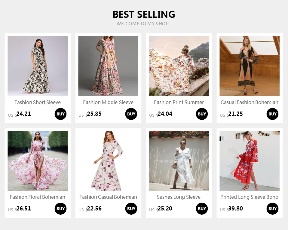The image size is (288, 230).
Task: Click BUY for the $24.21 short sleeve dress
Action: pos(60,114)
